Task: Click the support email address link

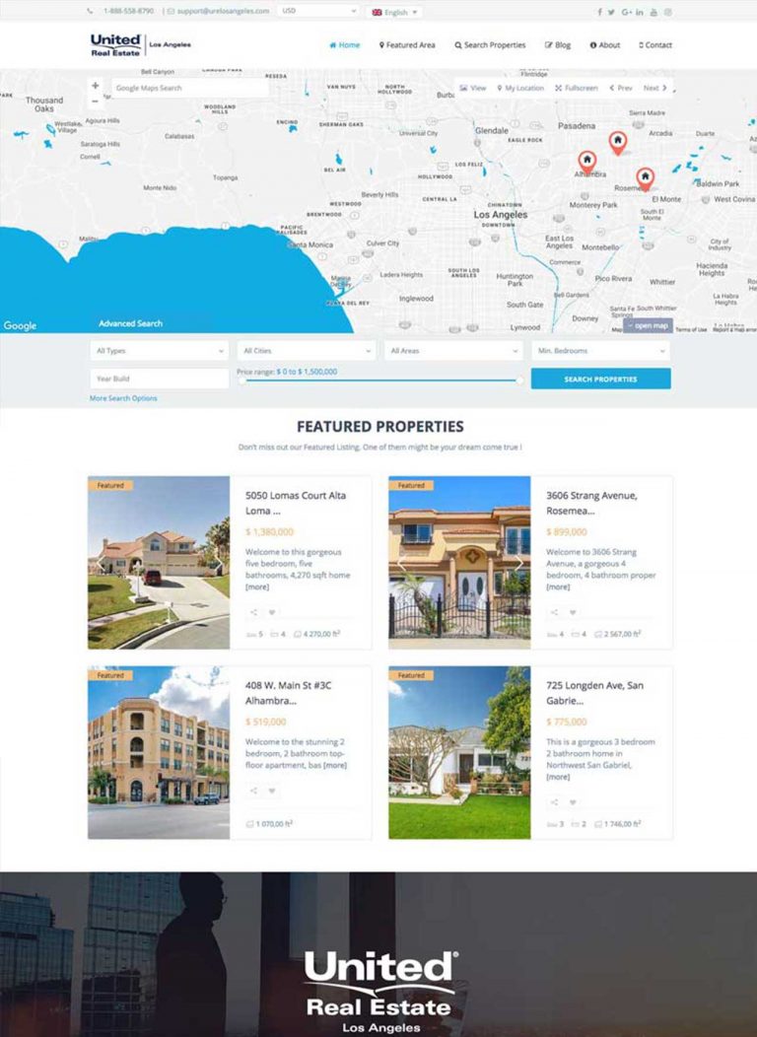Action: (x=223, y=11)
